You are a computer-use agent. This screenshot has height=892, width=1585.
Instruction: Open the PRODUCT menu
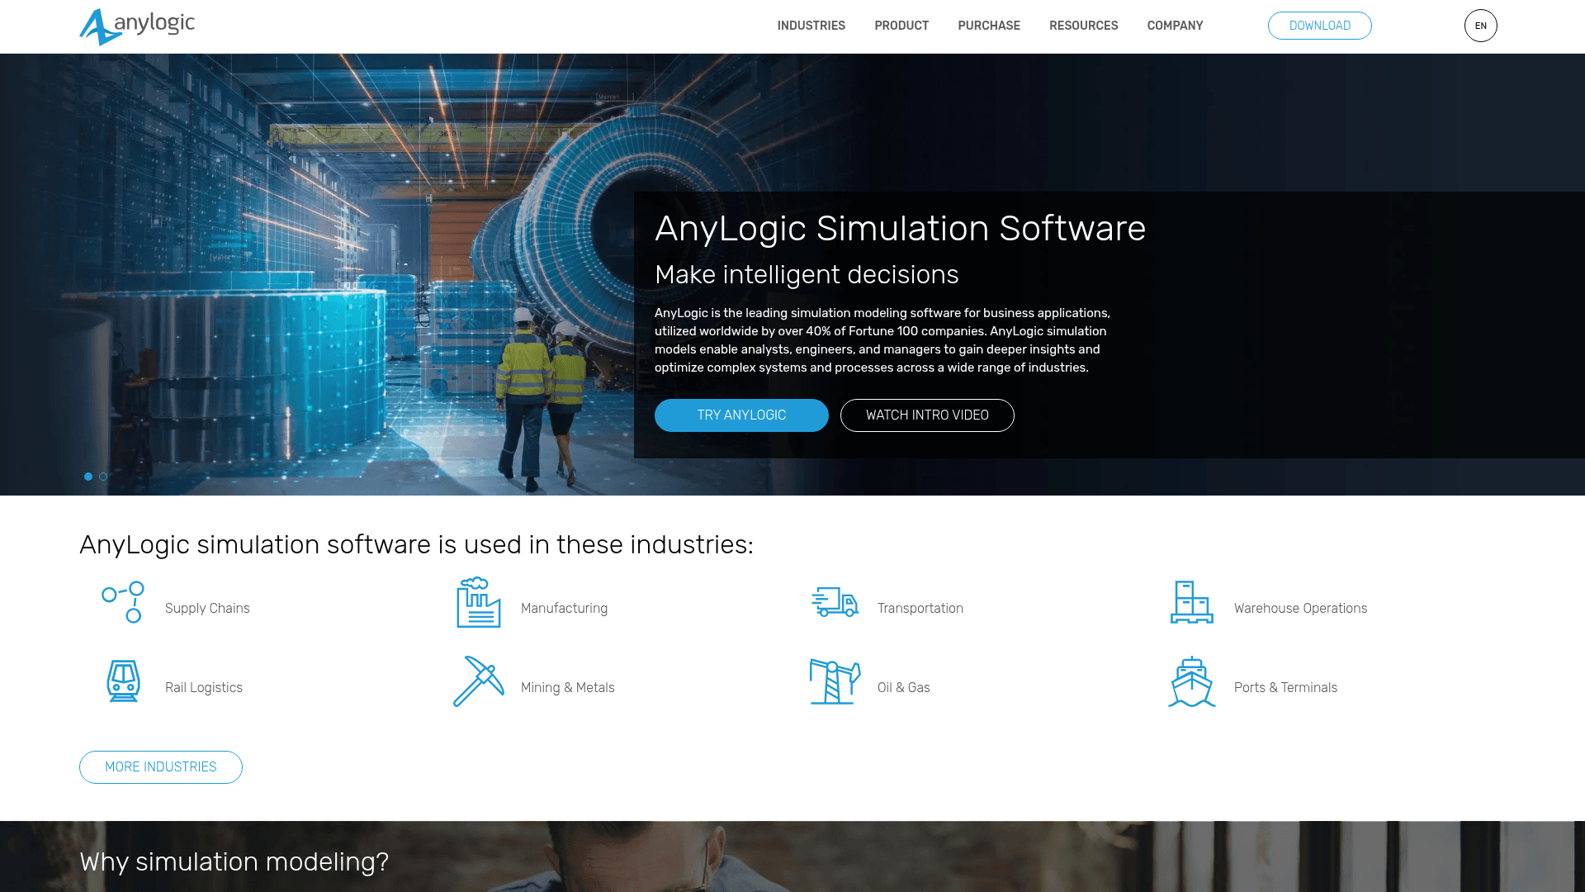(x=901, y=26)
